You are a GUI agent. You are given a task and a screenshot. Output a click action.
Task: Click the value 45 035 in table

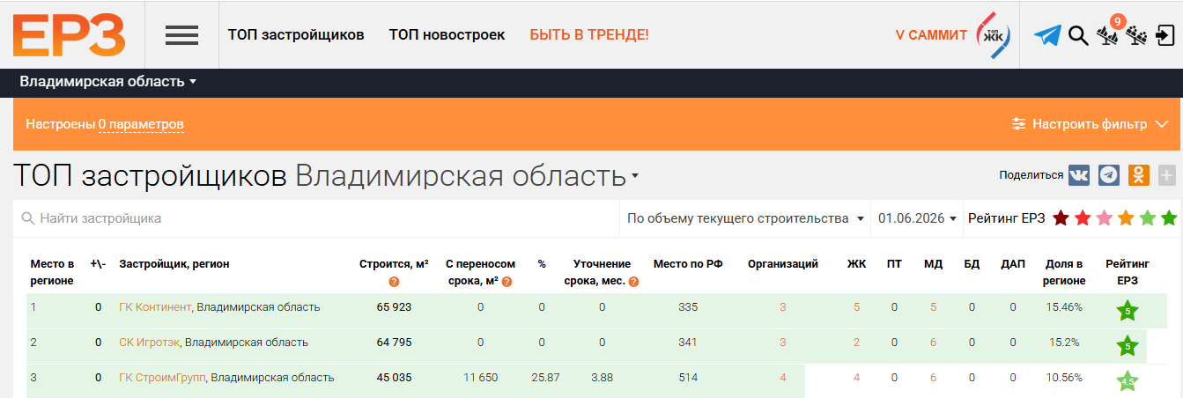394,378
